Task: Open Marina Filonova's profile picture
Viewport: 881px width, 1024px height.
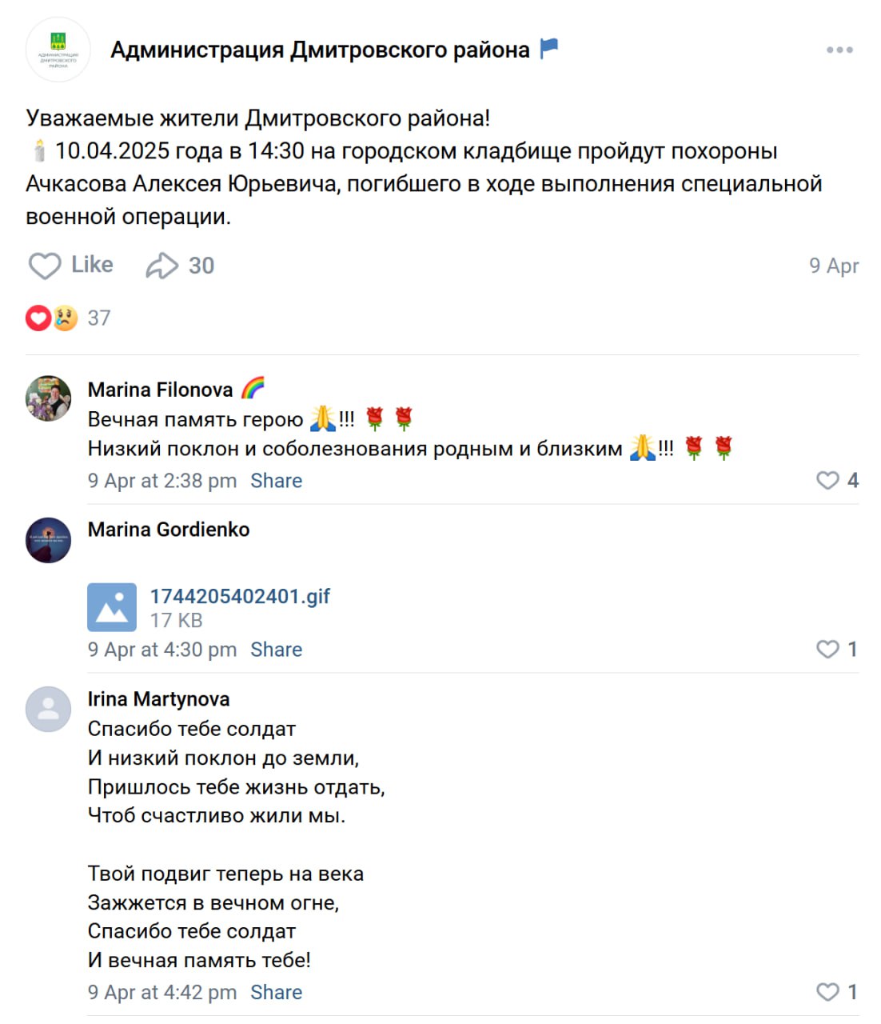Action: 49,398
